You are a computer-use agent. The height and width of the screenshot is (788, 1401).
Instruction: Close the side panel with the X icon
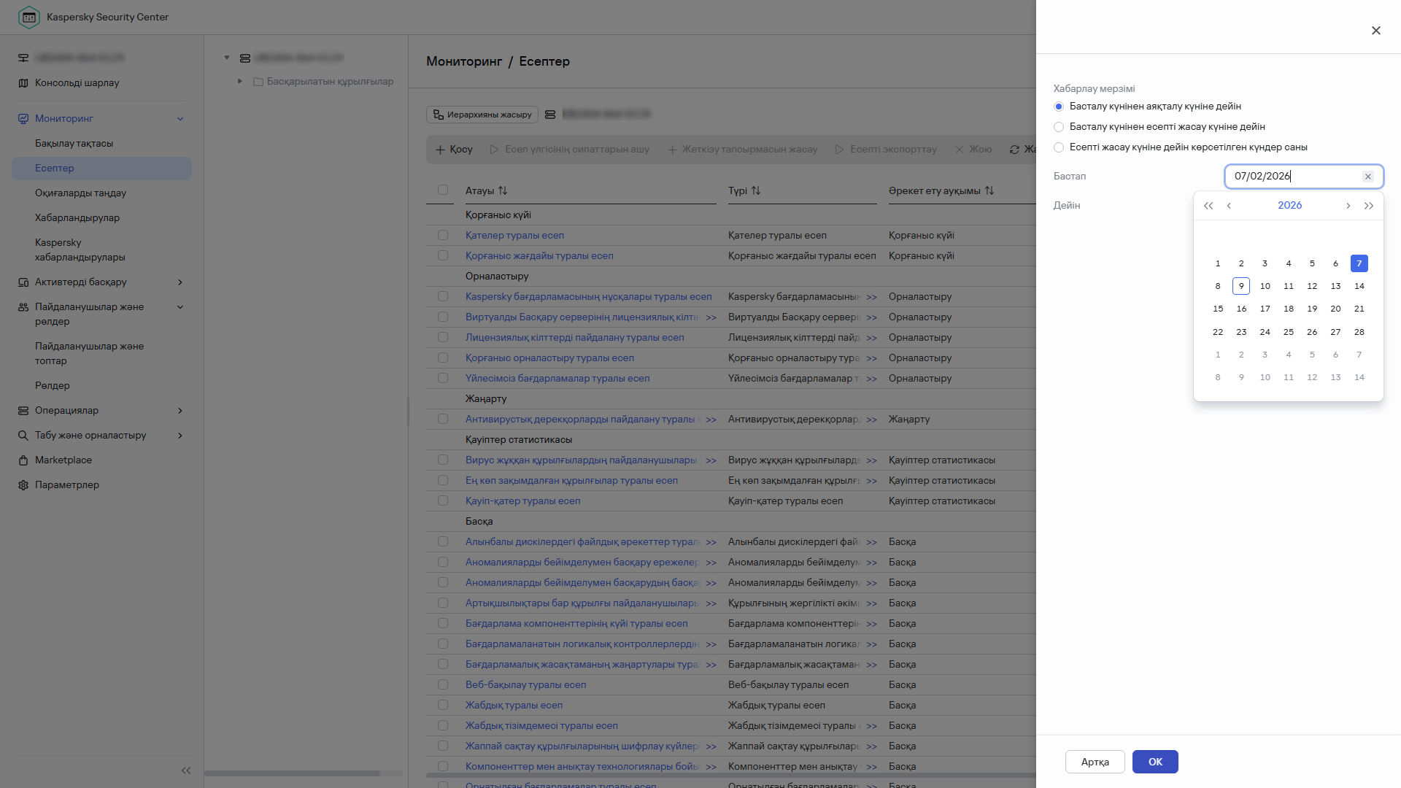1375,31
